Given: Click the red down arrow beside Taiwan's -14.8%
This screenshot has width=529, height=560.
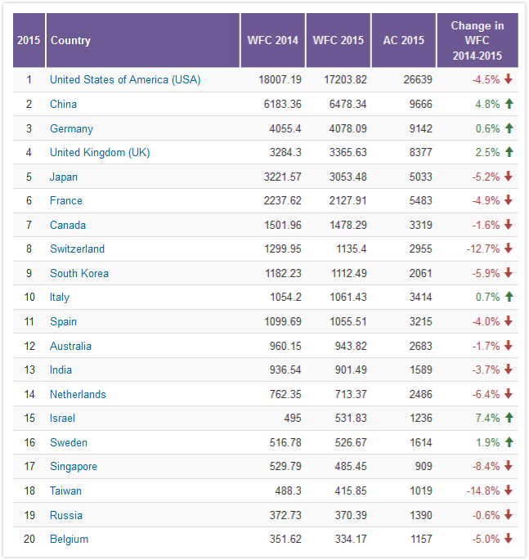Looking at the screenshot, I should [x=508, y=491].
